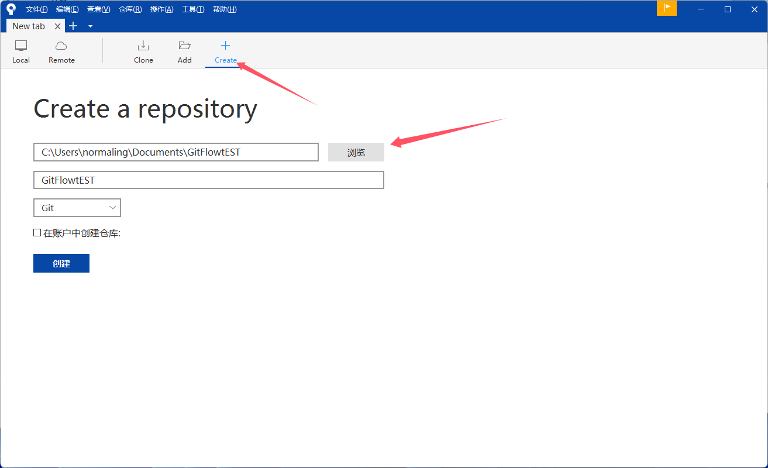Click the orange flag notification icon
Screen dimensions: 768x468
point(667,8)
